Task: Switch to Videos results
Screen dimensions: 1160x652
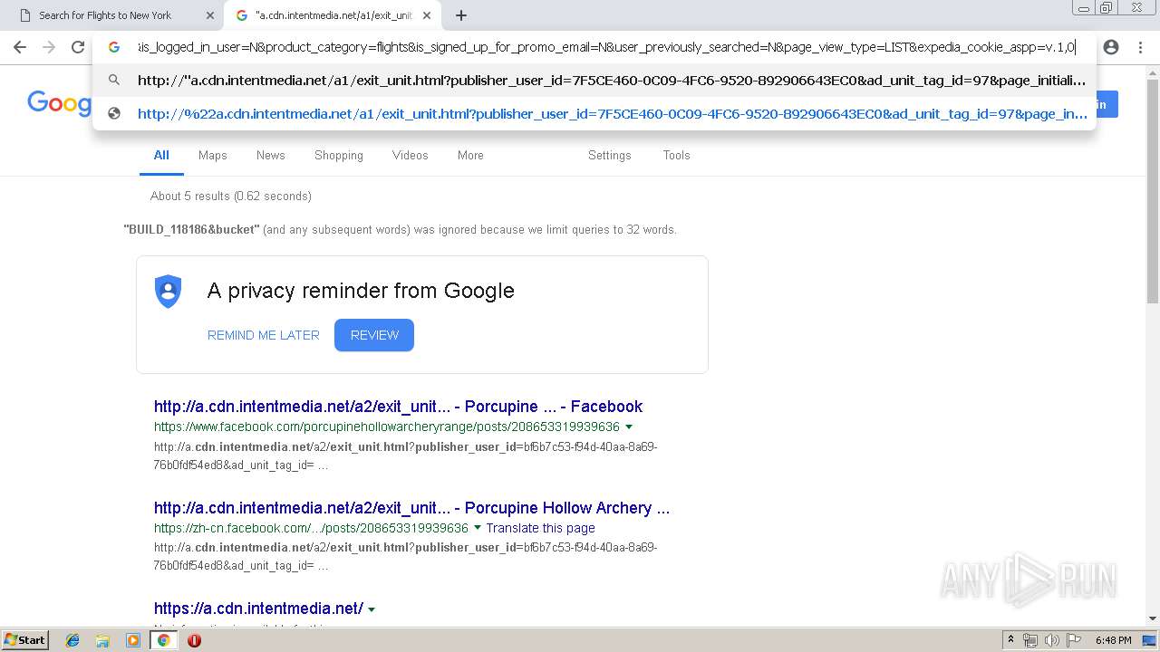Action: pos(411,156)
